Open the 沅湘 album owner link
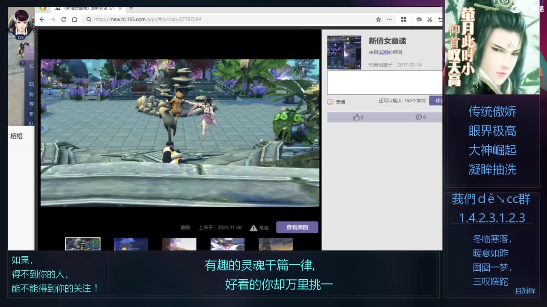The height and width of the screenshot is (307, 547). 383,52
